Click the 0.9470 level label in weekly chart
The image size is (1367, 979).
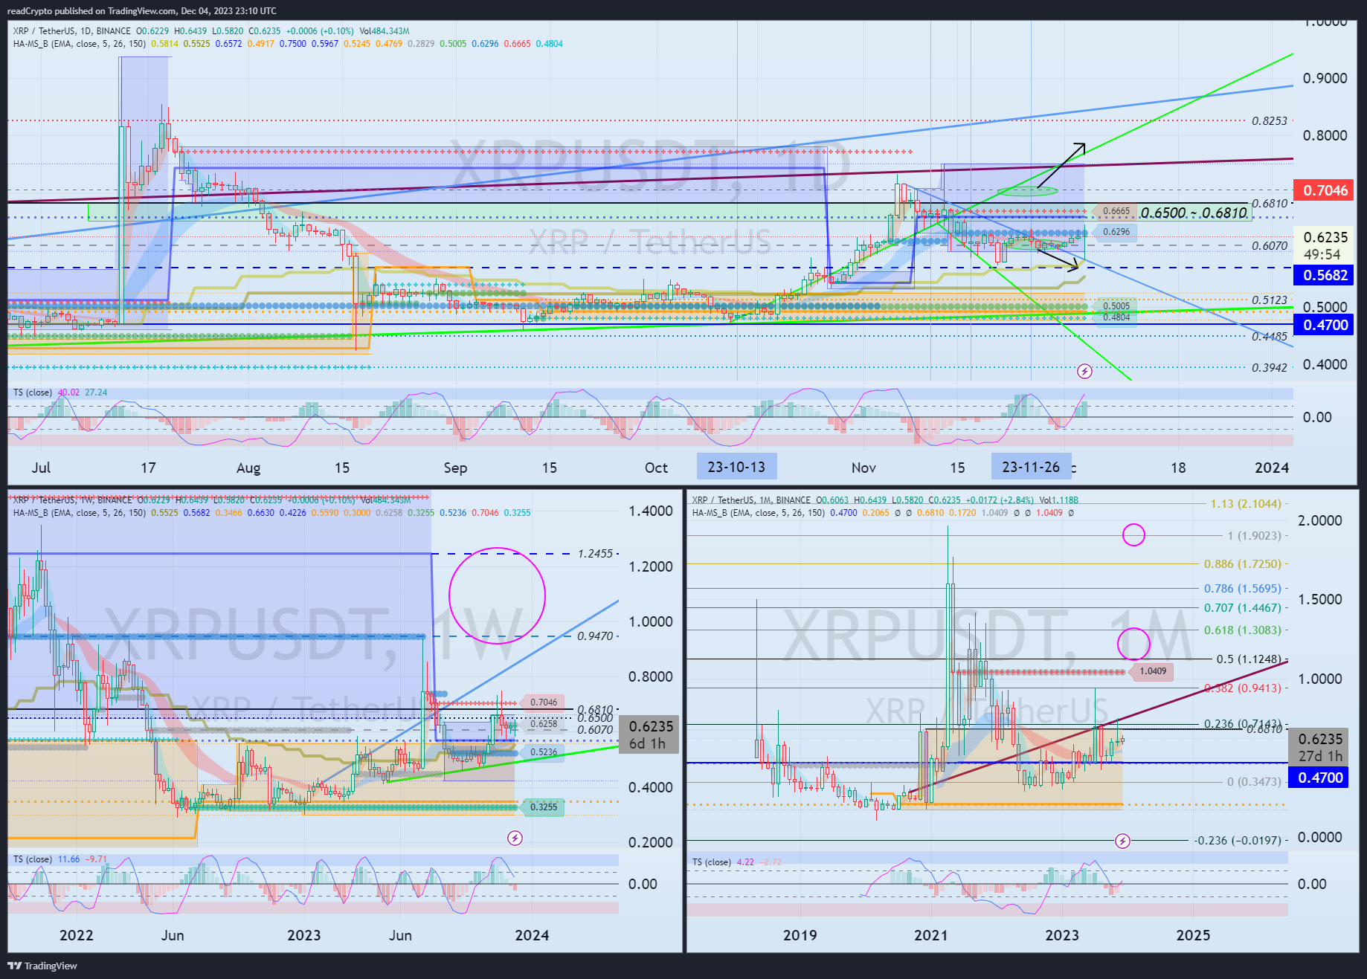click(x=595, y=636)
